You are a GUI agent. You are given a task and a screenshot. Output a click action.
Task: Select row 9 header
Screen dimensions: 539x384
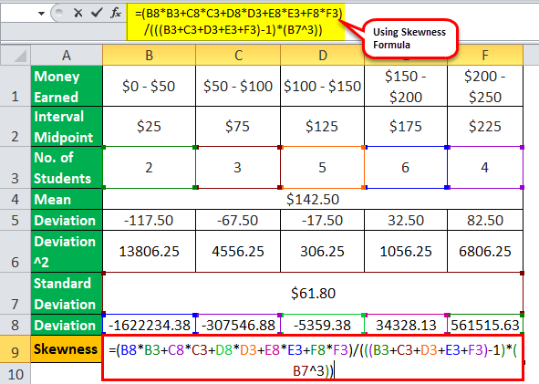(x=16, y=349)
